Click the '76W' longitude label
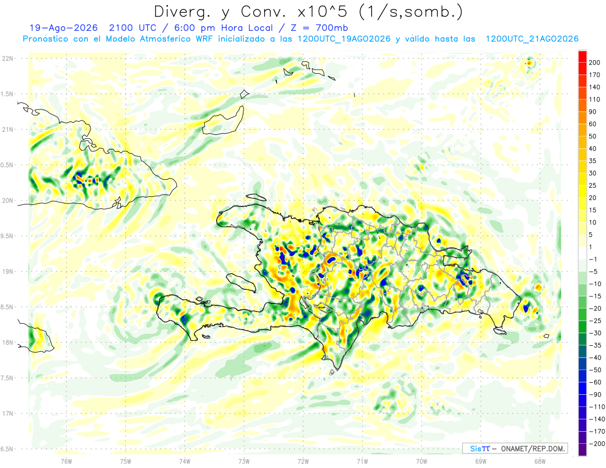 66,461
